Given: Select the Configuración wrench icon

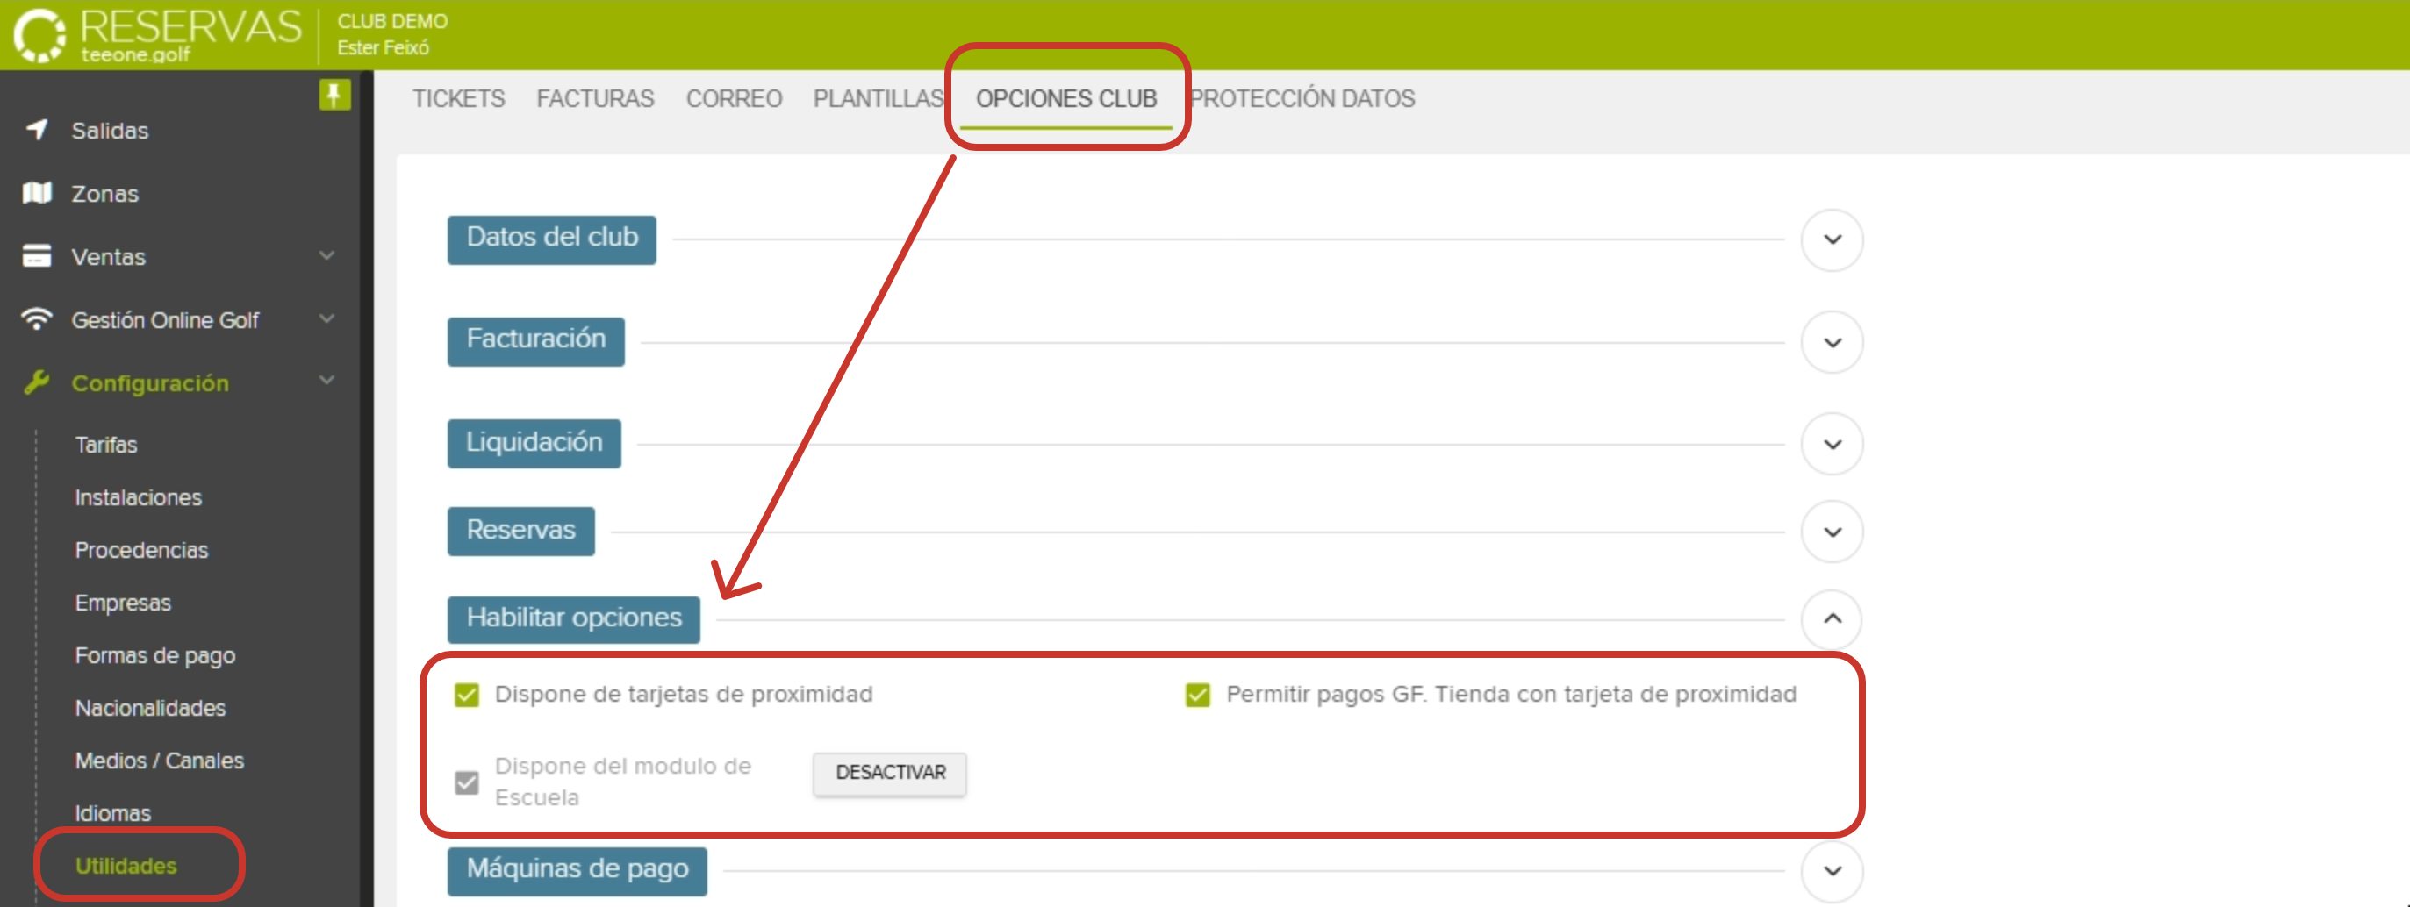Looking at the screenshot, I should [x=37, y=382].
